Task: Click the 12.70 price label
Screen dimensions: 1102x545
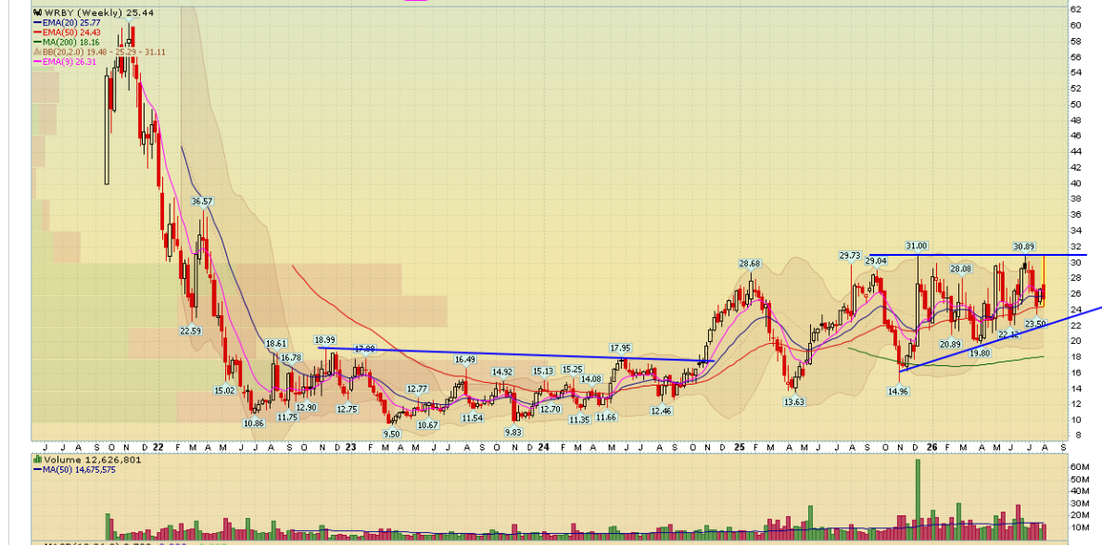Action: 550,410
